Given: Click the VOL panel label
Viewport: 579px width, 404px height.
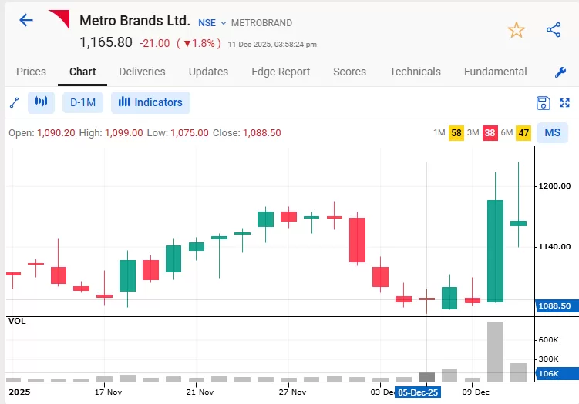Looking at the screenshot, I should click(x=17, y=321).
